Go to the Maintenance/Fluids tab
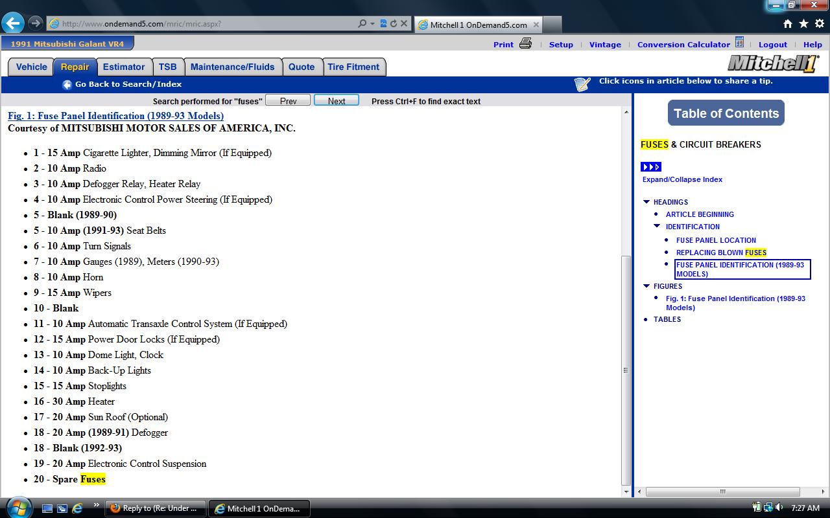Image resolution: width=830 pixels, height=518 pixels. [232, 67]
